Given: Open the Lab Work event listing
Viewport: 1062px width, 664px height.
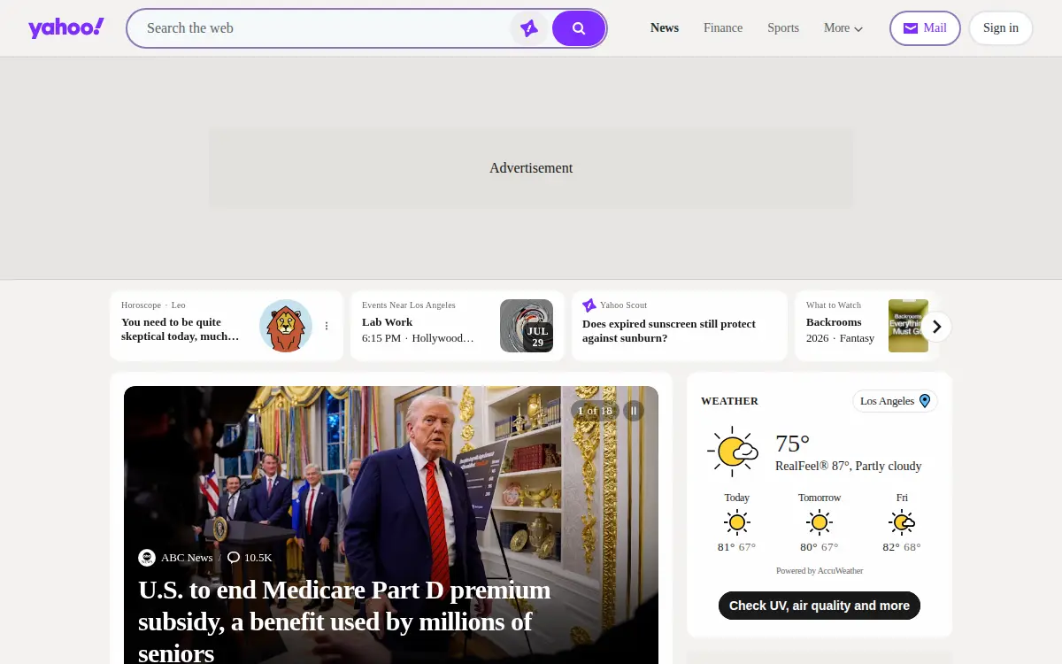Looking at the screenshot, I should coord(387,322).
